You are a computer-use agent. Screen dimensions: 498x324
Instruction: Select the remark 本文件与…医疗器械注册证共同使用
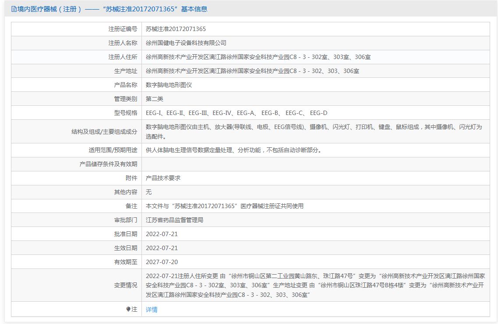225,206
